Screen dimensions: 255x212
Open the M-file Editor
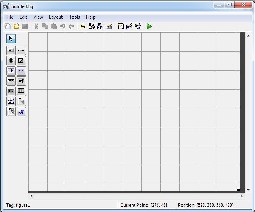pos(121,26)
